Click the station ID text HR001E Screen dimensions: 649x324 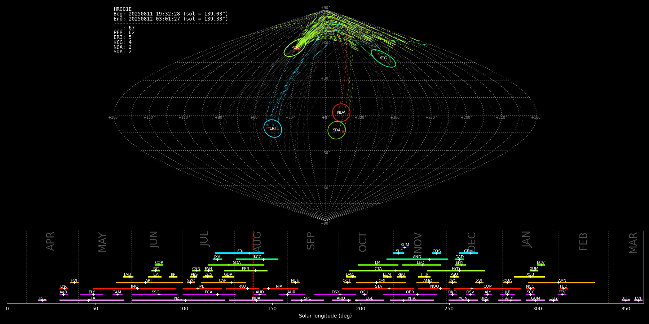pos(123,9)
